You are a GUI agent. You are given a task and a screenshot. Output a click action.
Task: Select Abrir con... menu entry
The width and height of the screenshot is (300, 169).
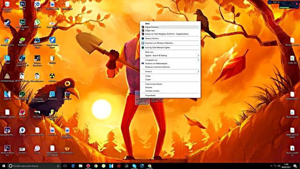170,52
